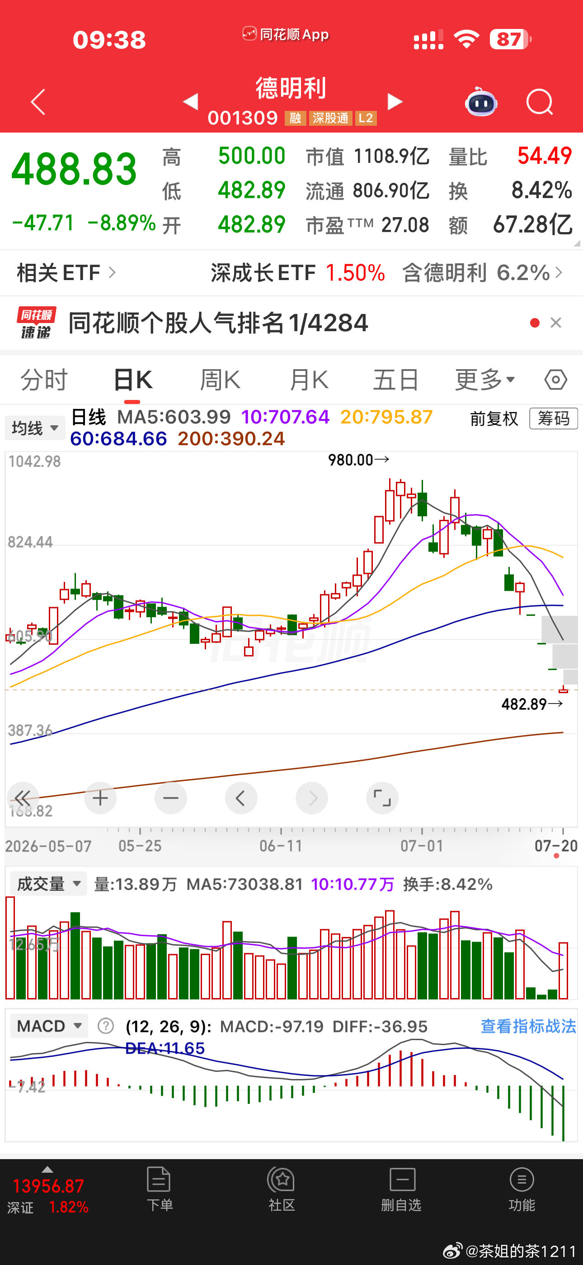Switch to 分时 tab

tap(44, 380)
